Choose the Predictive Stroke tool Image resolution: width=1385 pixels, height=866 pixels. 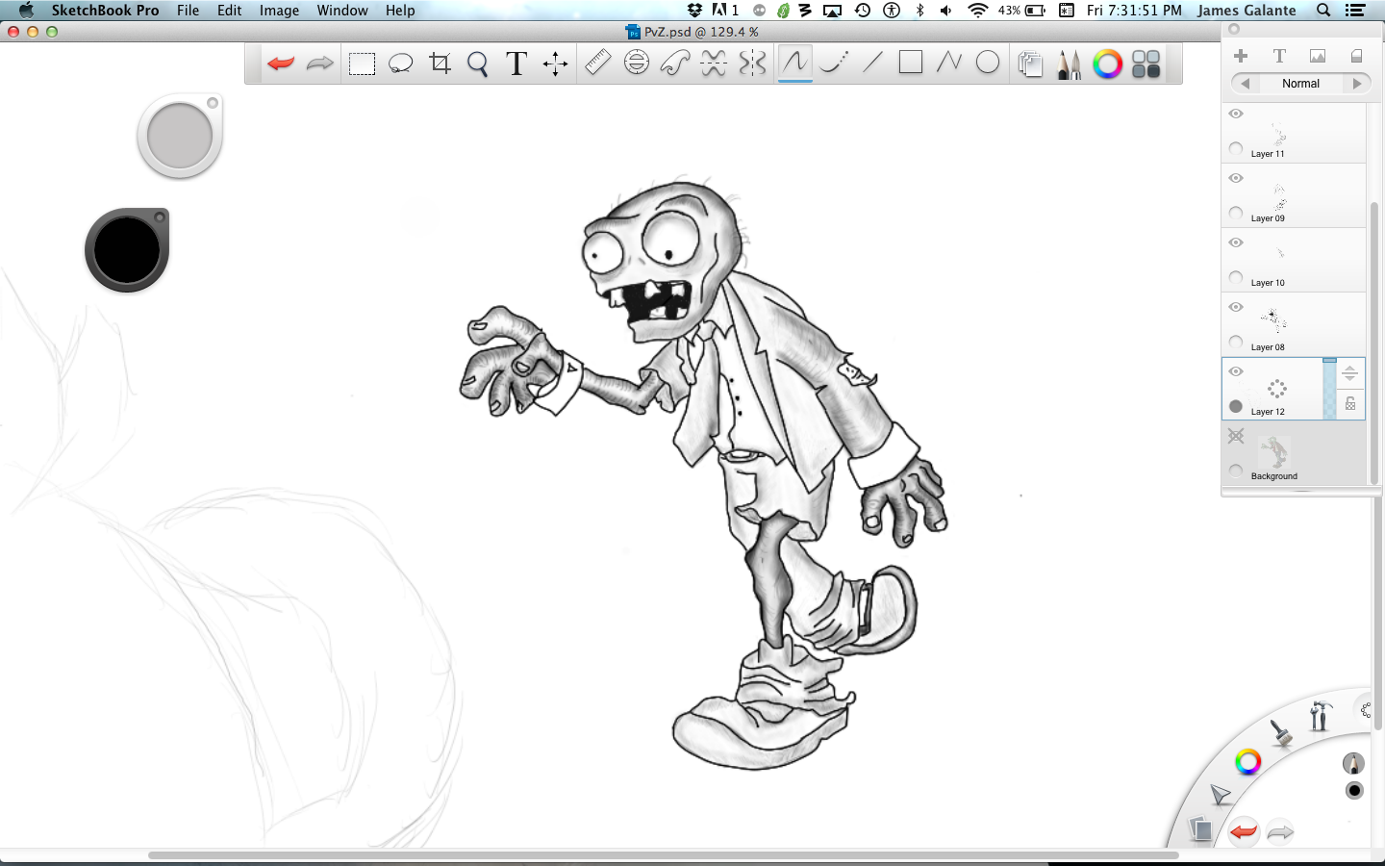tap(834, 63)
